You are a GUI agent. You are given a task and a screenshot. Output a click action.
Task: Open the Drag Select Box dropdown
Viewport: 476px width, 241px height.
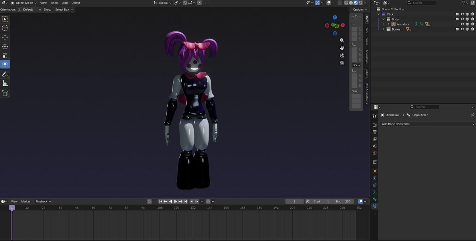63,10
